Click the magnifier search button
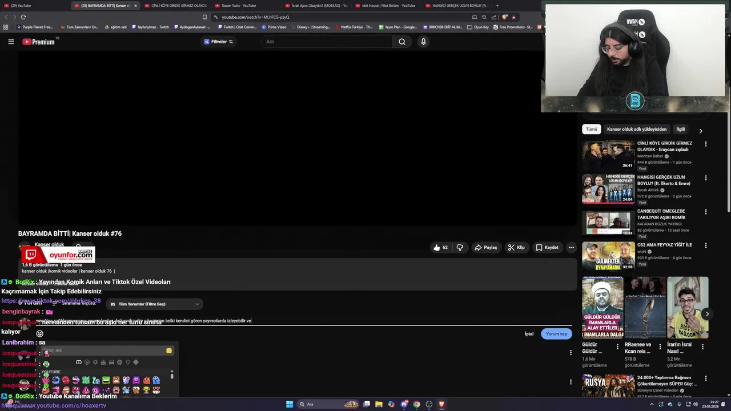This screenshot has height=411, width=731. click(402, 42)
